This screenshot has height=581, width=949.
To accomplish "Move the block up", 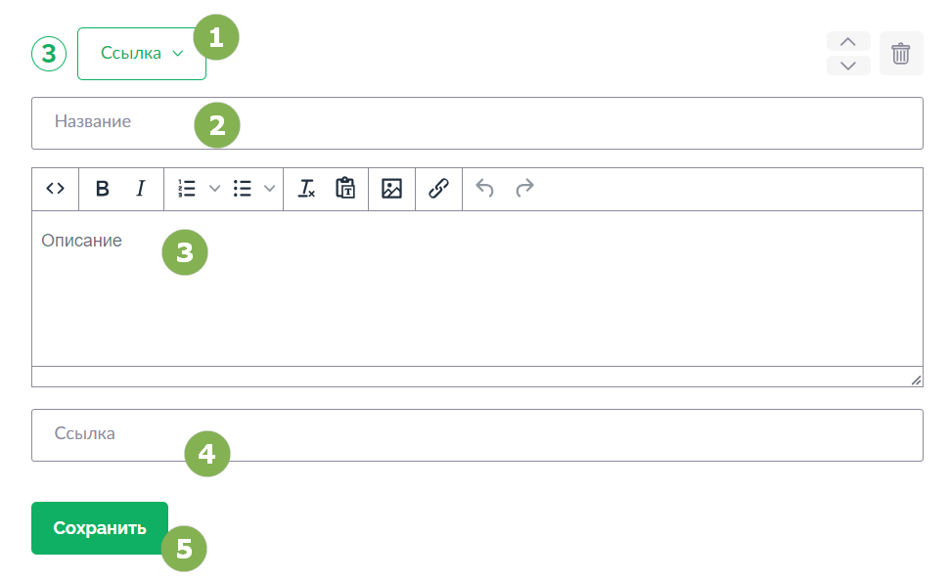I will 848,42.
